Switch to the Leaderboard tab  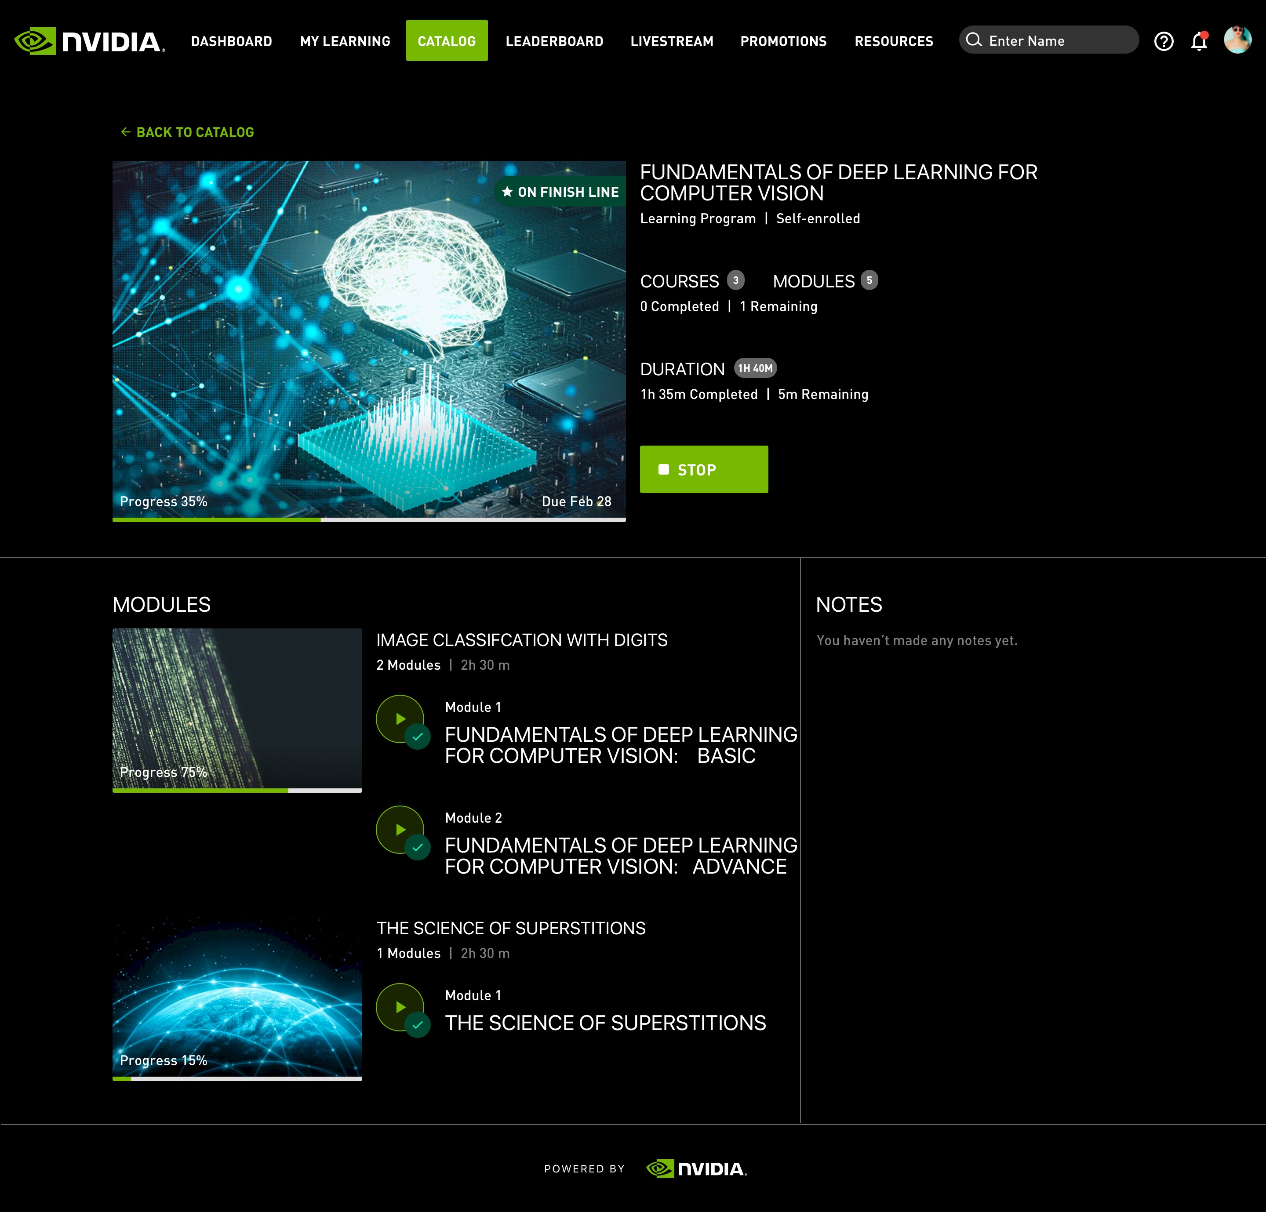coord(554,41)
